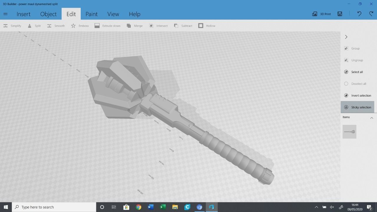Image resolution: width=377 pixels, height=212 pixels.
Task: Open the Help tab
Action: (135, 14)
